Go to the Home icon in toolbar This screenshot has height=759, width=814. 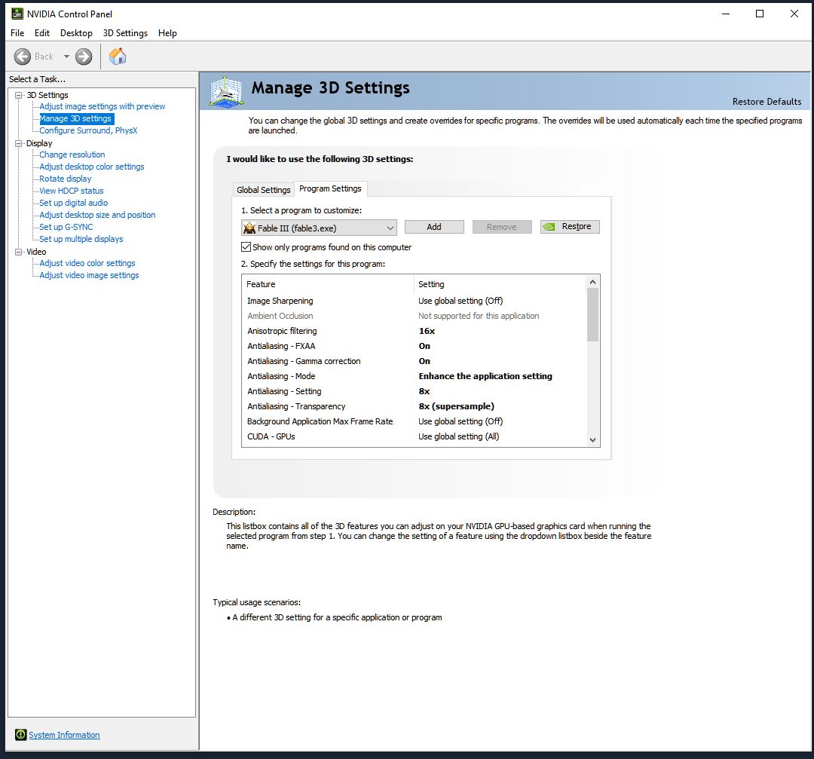point(118,56)
